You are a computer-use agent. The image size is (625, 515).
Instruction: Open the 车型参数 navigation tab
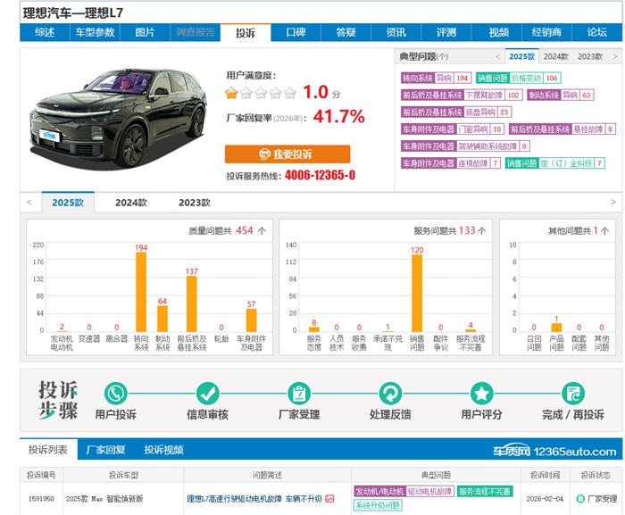(x=95, y=33)
